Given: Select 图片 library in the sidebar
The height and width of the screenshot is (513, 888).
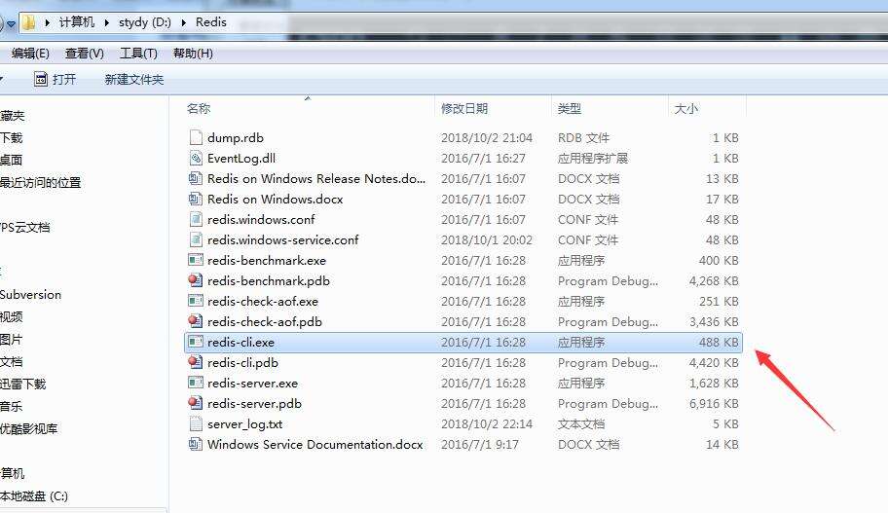Looking at the screenshot, I should 12,339.
